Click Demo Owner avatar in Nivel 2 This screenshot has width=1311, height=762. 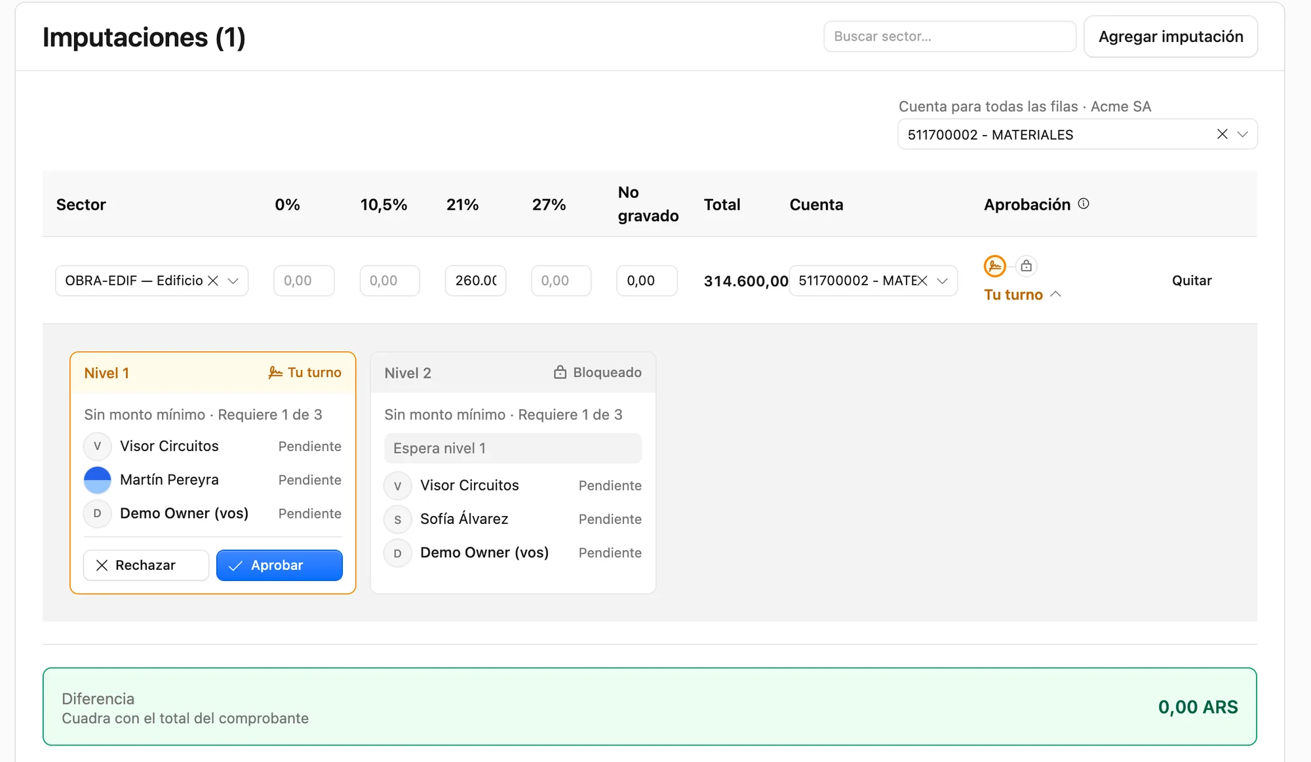click(x=397, y=553)
